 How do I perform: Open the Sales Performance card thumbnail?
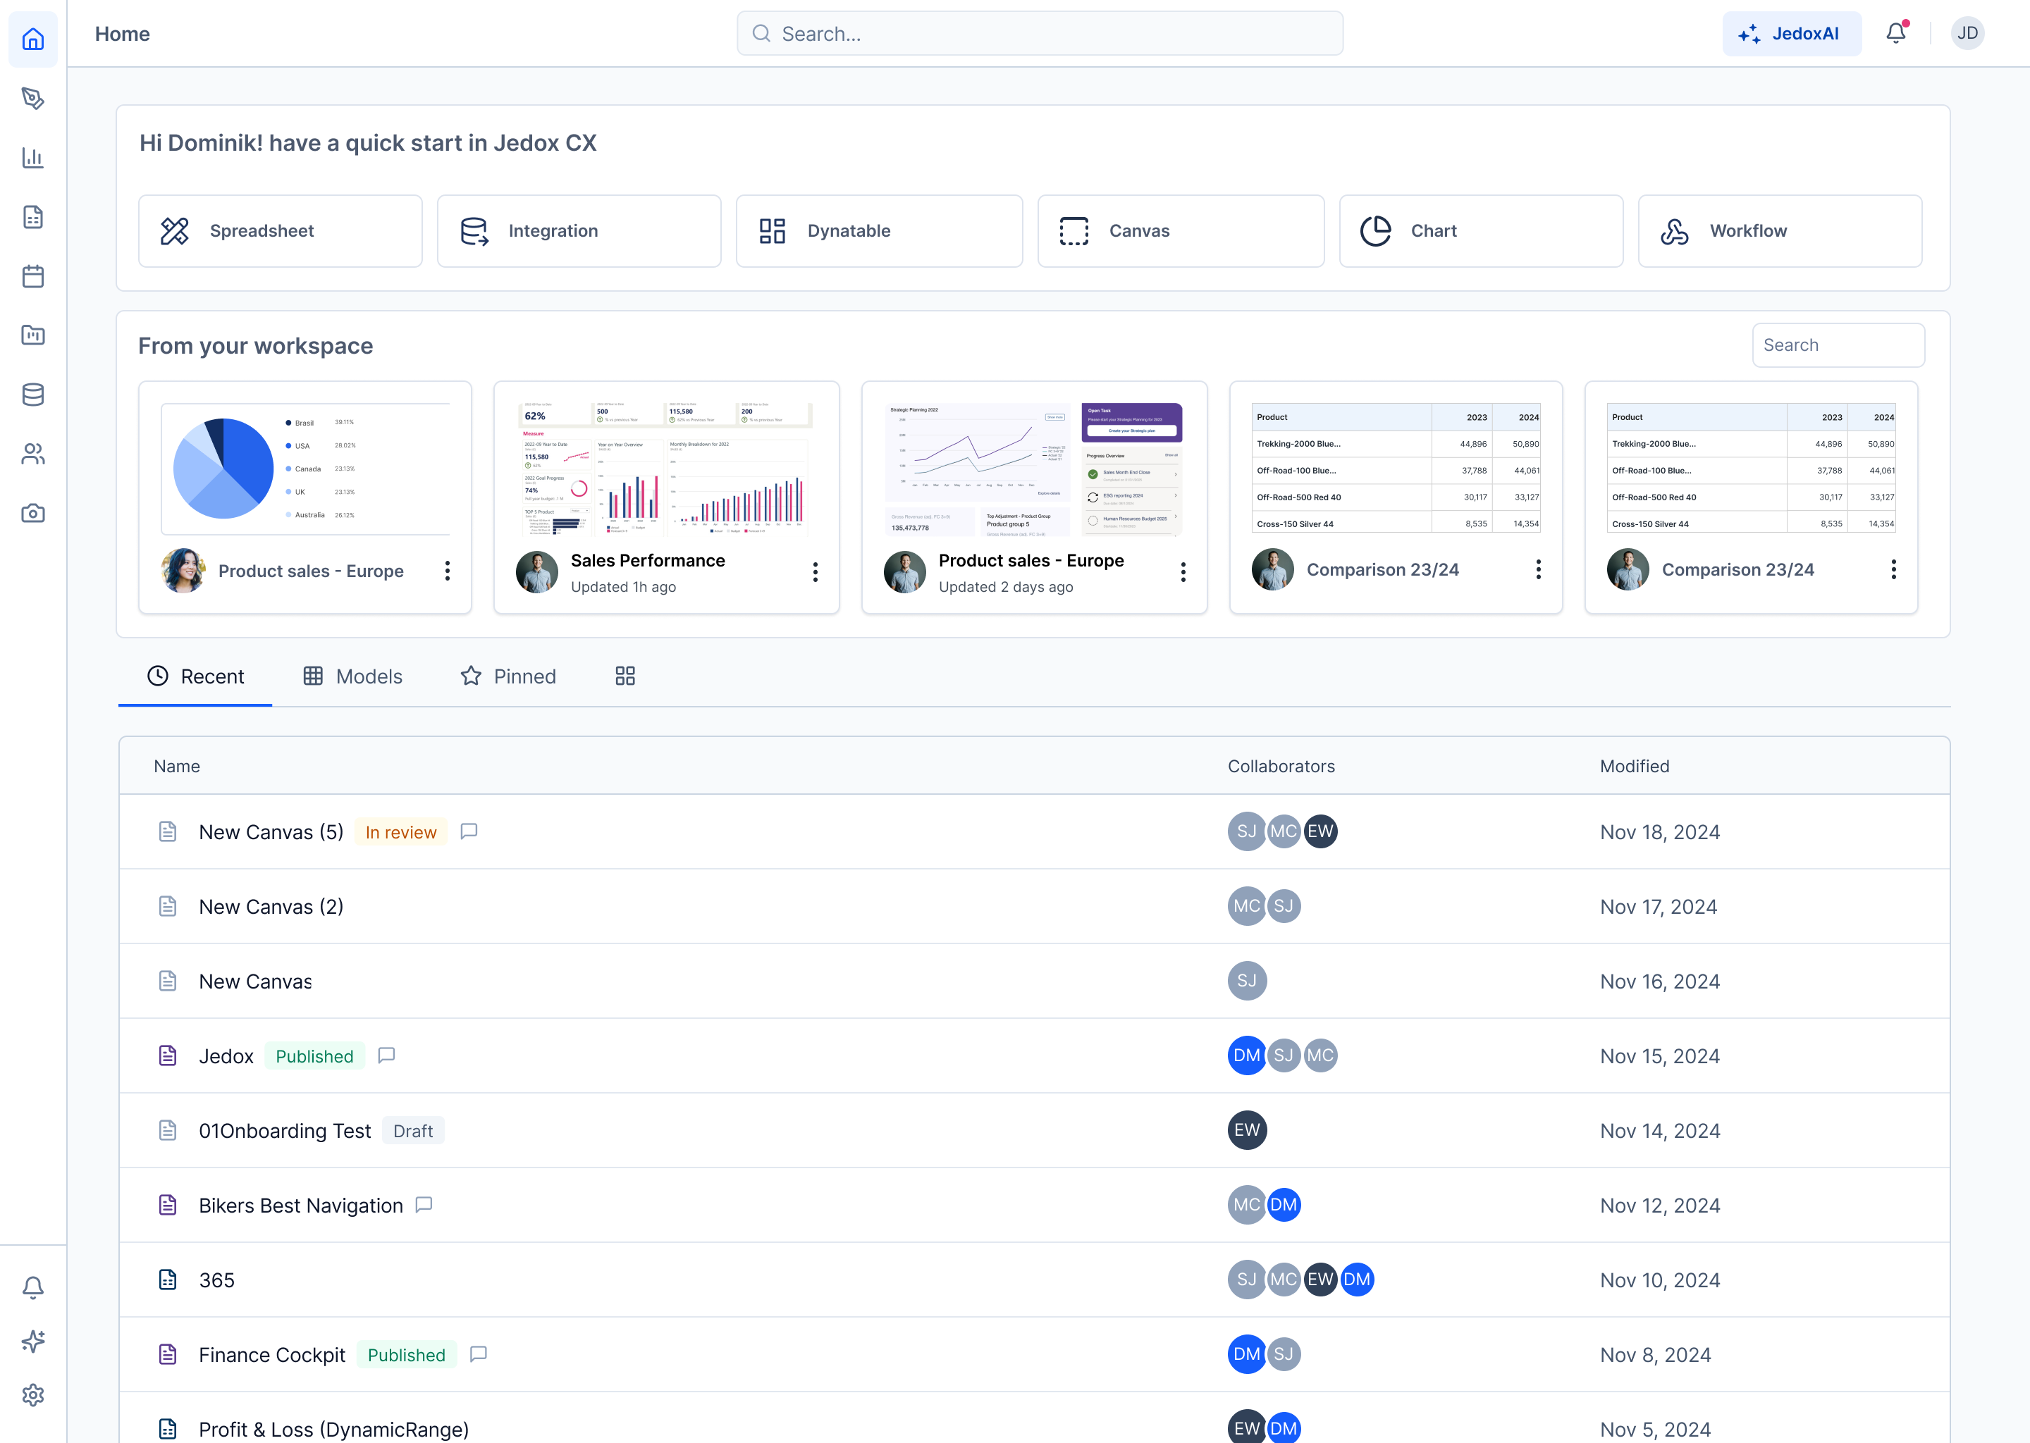point(665,469)
